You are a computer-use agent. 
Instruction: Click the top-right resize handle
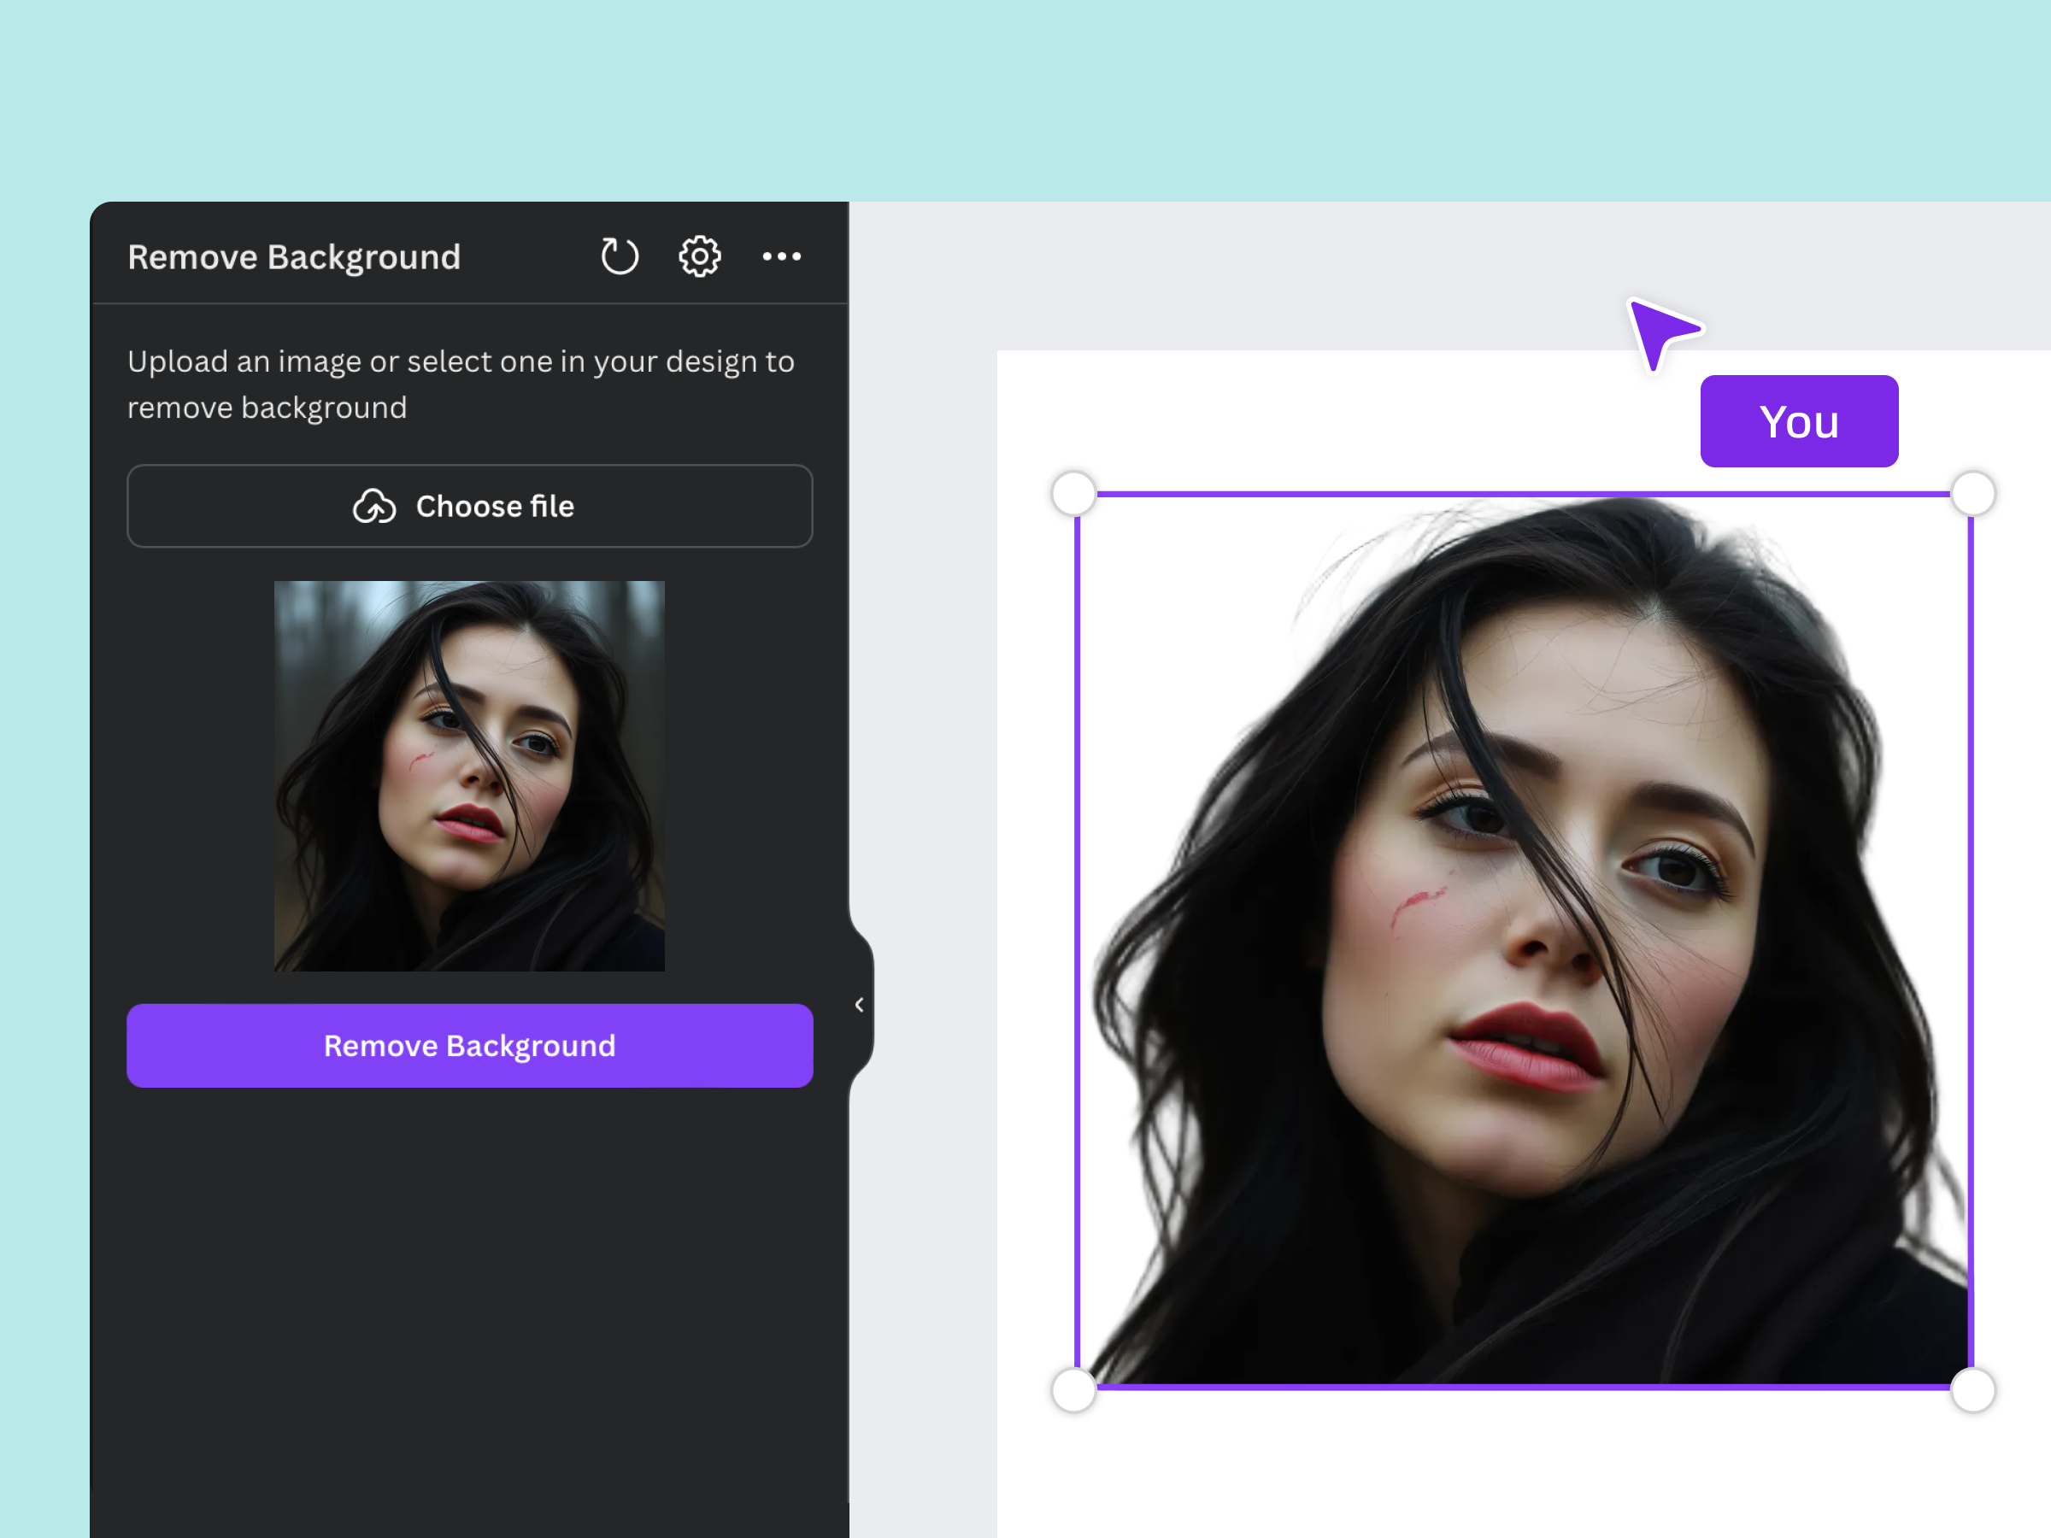coord(1972,493)
